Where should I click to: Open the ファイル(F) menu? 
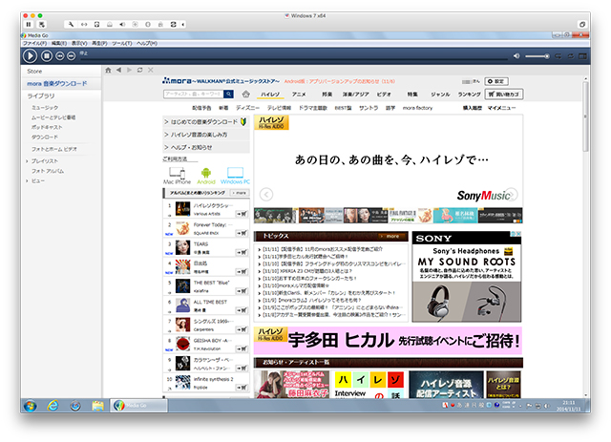(34, 43)
